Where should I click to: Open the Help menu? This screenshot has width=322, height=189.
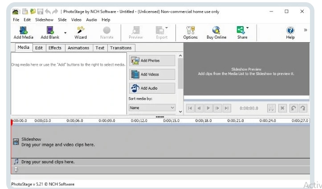[106, 20]
